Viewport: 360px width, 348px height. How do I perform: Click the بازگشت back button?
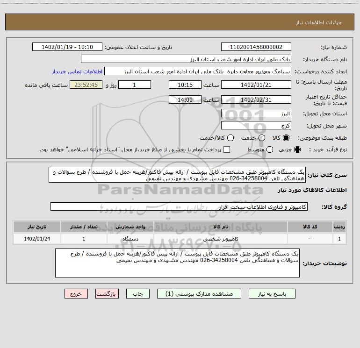(x=107, y=294)
